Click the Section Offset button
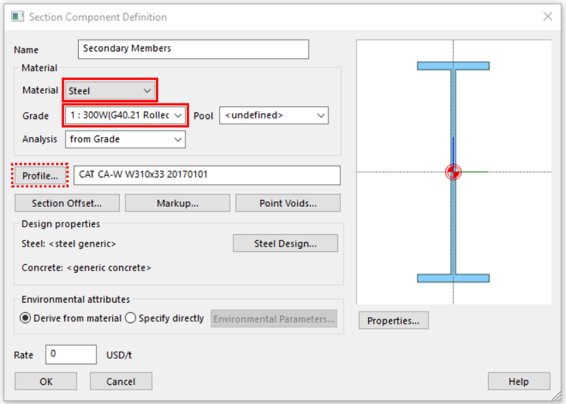 click(x=66, y=203)
